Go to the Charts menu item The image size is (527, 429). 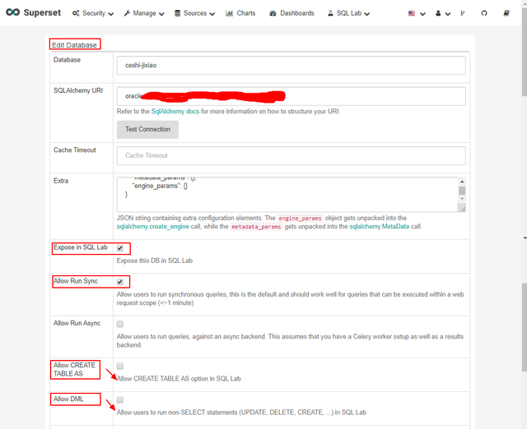pyautogui.click(x=240, y=13)
